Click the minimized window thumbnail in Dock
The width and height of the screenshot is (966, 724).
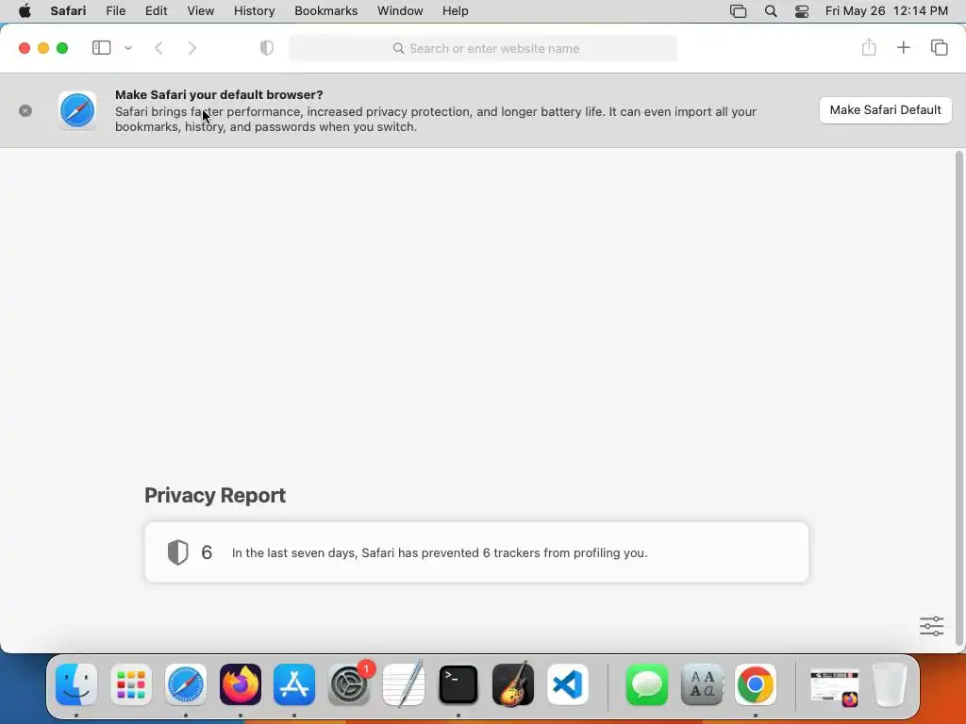click(x=835, y=687)
